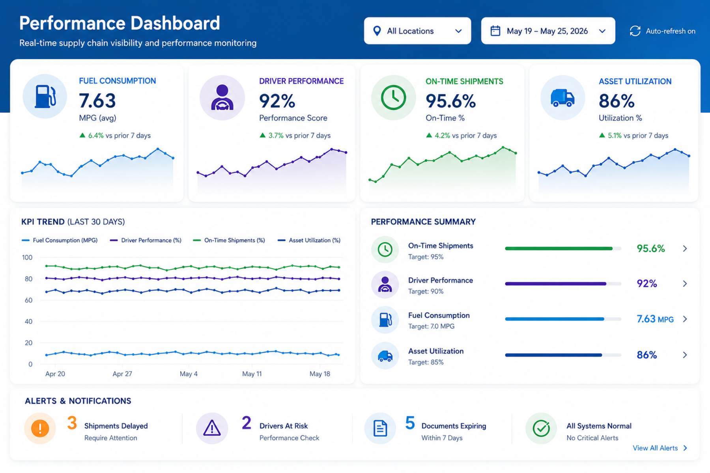Expand Driver Performance 92% row chevron
This screenshot has height=473, width=710.
pyautogui.click(x=685, y=284)
